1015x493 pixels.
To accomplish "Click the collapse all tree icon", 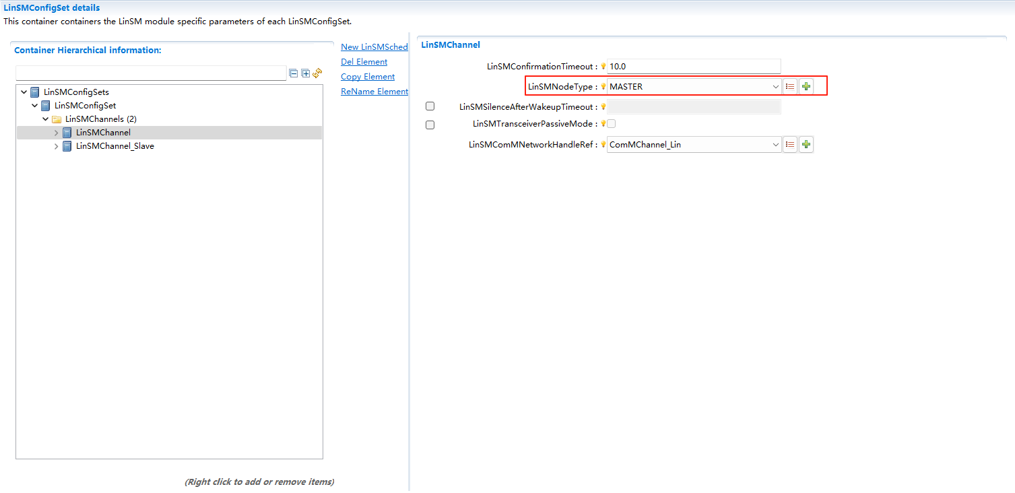I will click(294, 73).
